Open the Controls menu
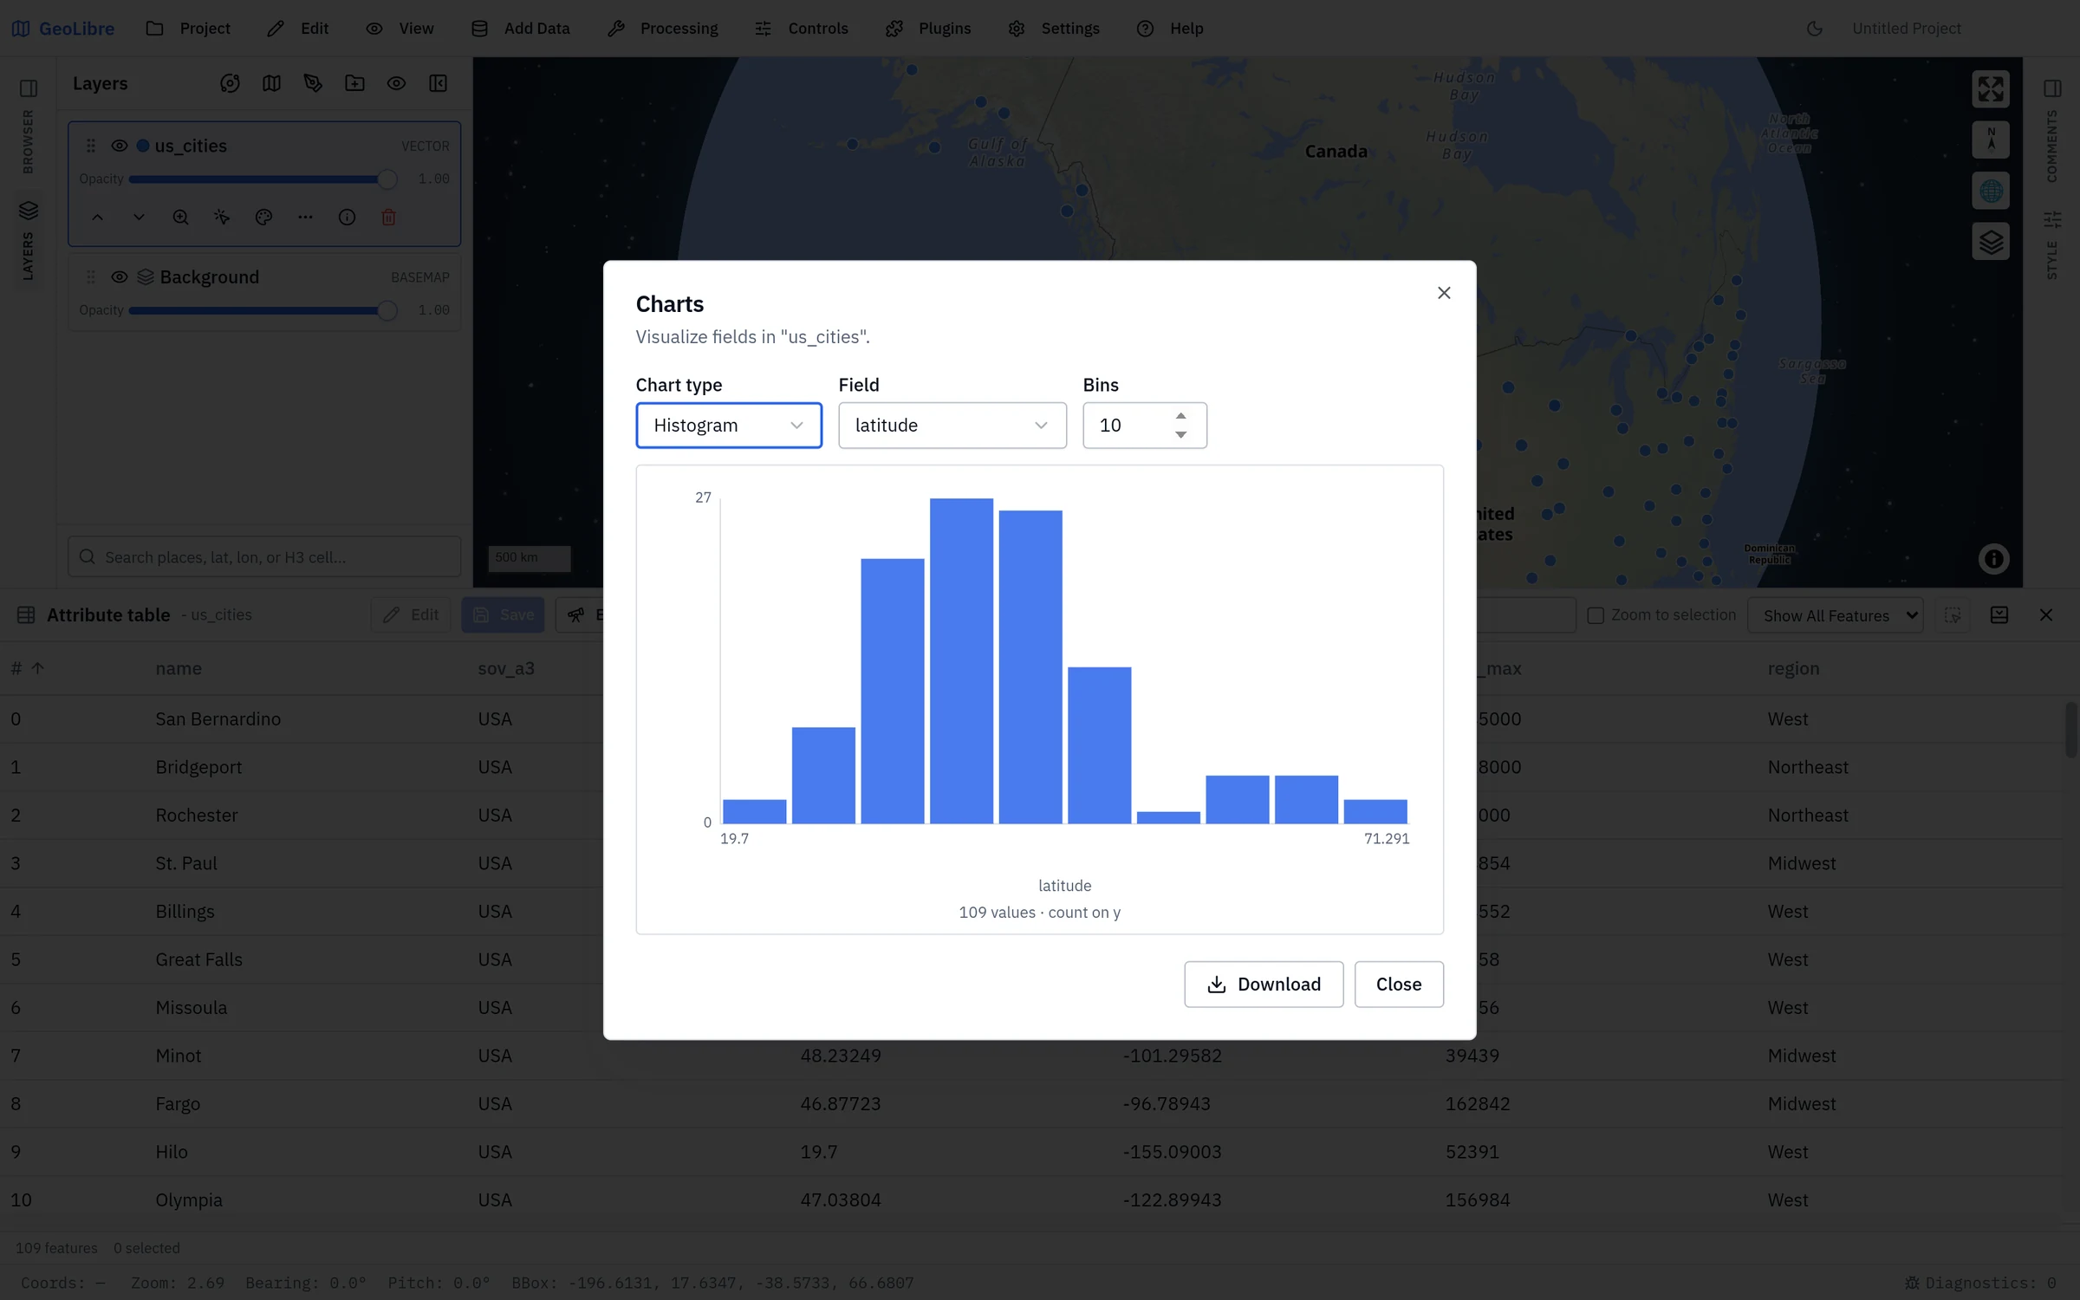This screenshot has height=1300, width=2080. 802,29
